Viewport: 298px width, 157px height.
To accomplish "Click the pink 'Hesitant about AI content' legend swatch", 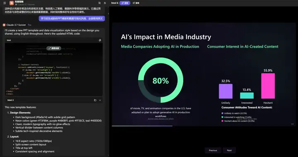I will 222,121.
